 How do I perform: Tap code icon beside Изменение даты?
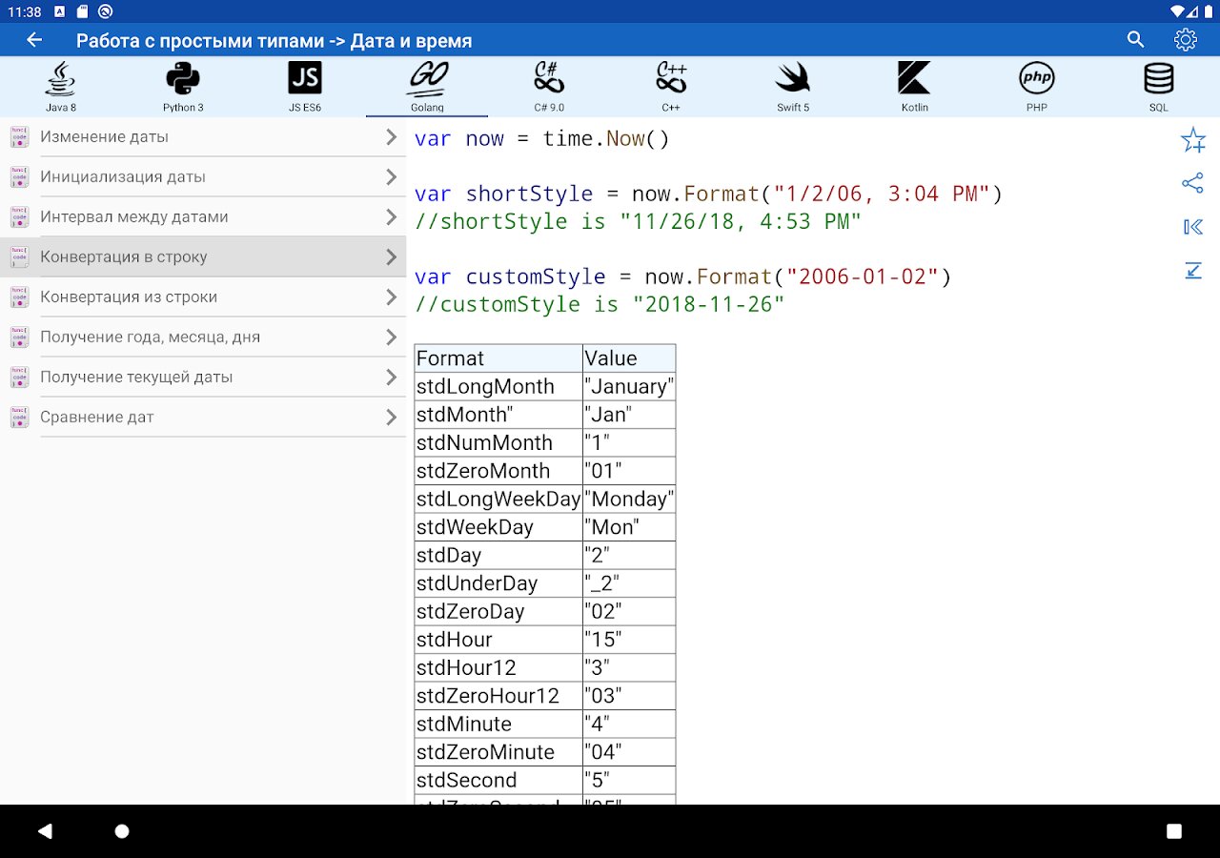(x=19, y=137)
